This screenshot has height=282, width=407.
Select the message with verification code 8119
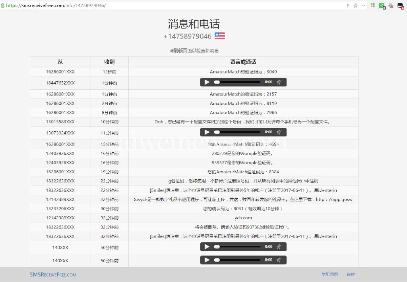point(243,104)
